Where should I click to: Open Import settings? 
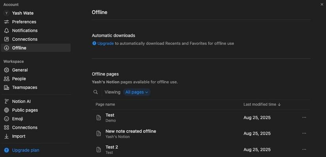pos(36,136)
